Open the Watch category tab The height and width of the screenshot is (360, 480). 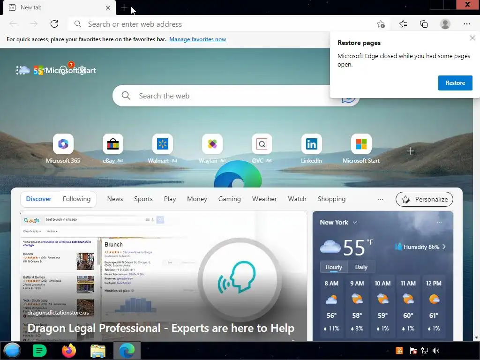click(297, 199)
